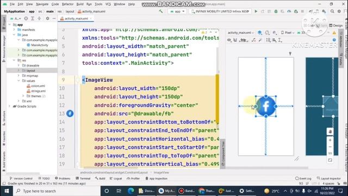Expand the manifests folder

[14, 29]
